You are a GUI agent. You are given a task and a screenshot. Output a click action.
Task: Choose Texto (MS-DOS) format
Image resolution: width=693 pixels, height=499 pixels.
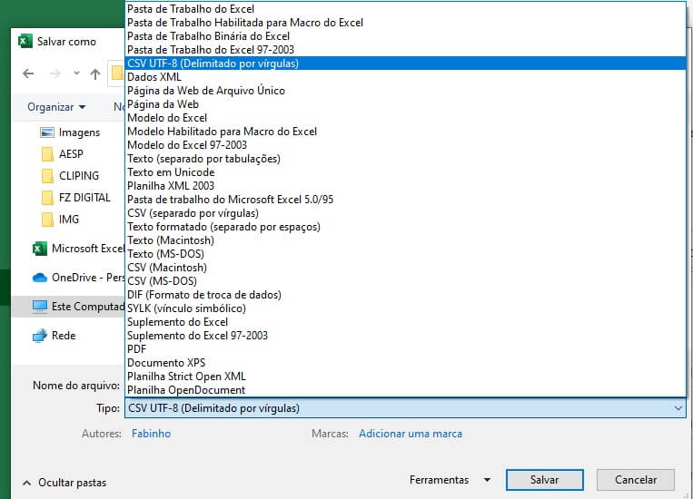(x=405, y=254)
